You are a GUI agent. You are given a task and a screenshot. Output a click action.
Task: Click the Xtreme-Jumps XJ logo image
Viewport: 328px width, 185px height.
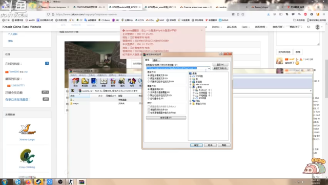(27, 129)
